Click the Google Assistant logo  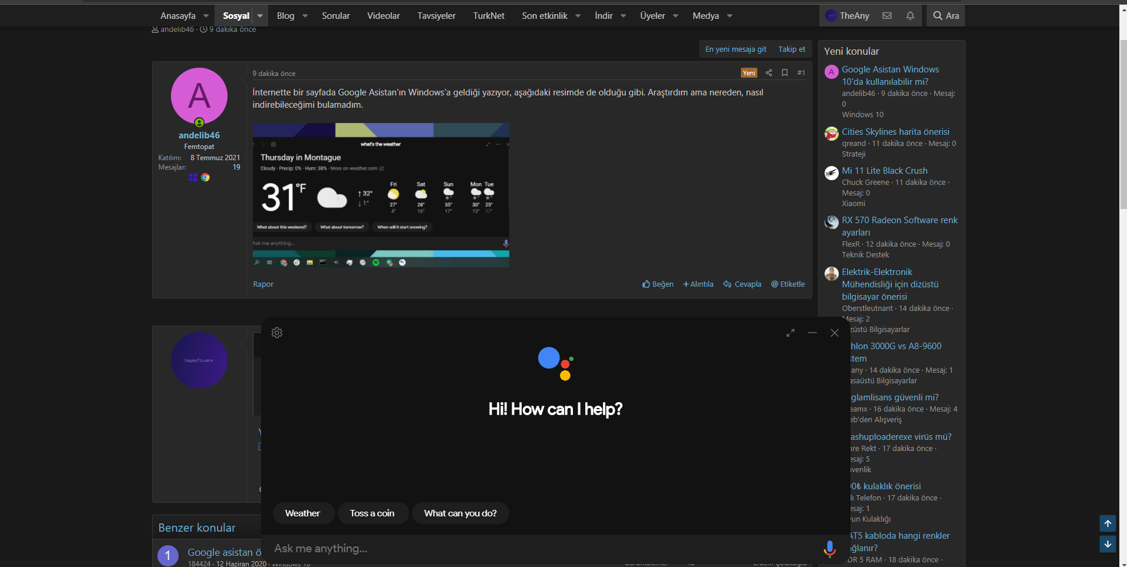click(x=556, y=363)
